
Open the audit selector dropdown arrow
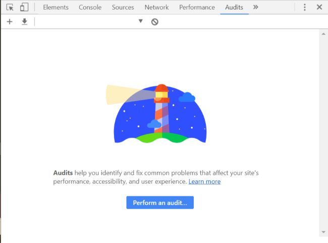pos(141,21)
